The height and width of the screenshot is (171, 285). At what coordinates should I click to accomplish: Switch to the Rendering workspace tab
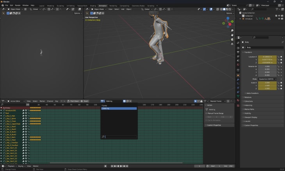point(113,6)
